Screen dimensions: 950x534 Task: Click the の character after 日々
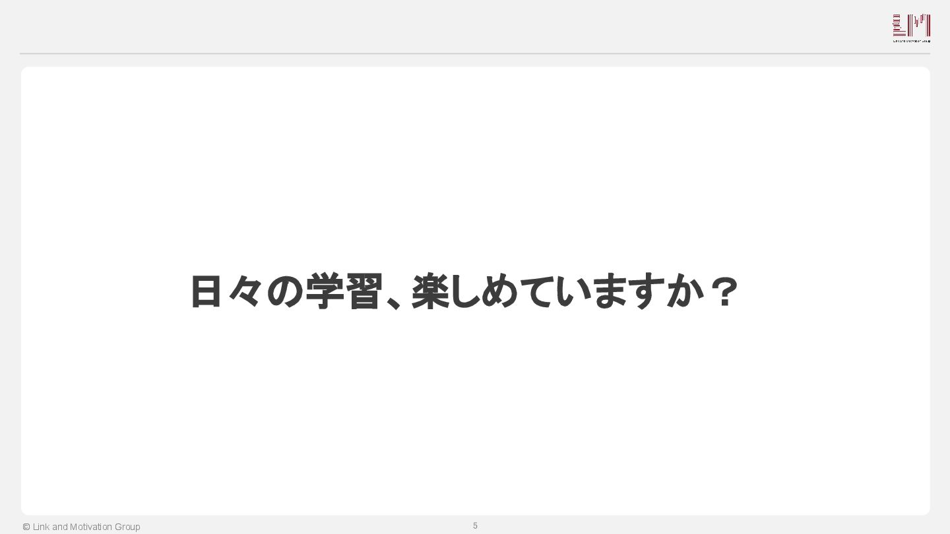pyautogui.click(x=284, y=291)
